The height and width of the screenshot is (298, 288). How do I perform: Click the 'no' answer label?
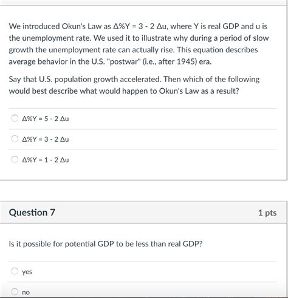[x=26, y=293]
